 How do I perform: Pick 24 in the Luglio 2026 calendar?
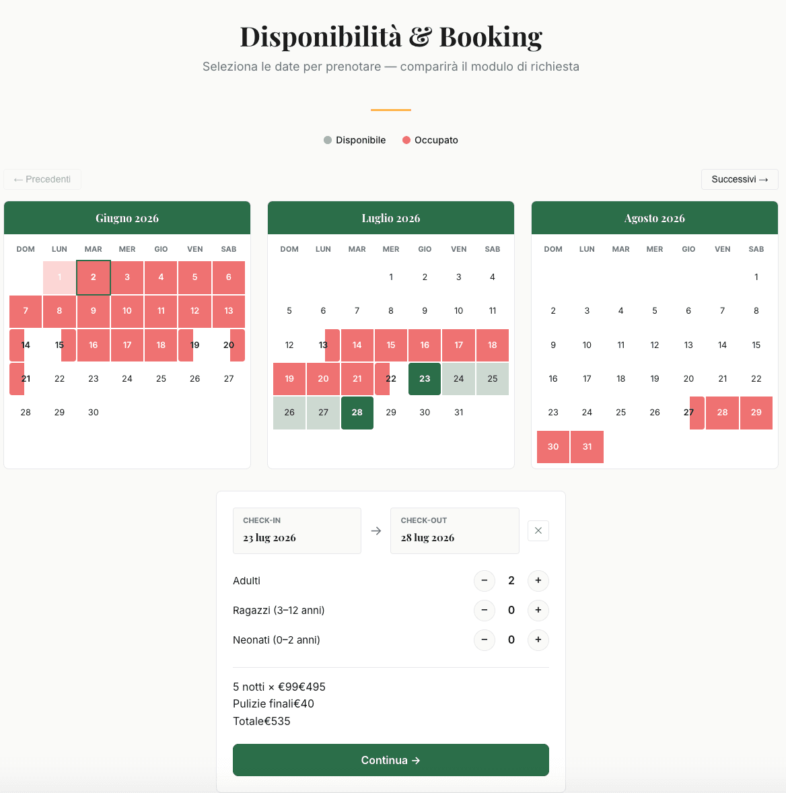(x=458, y=379)
